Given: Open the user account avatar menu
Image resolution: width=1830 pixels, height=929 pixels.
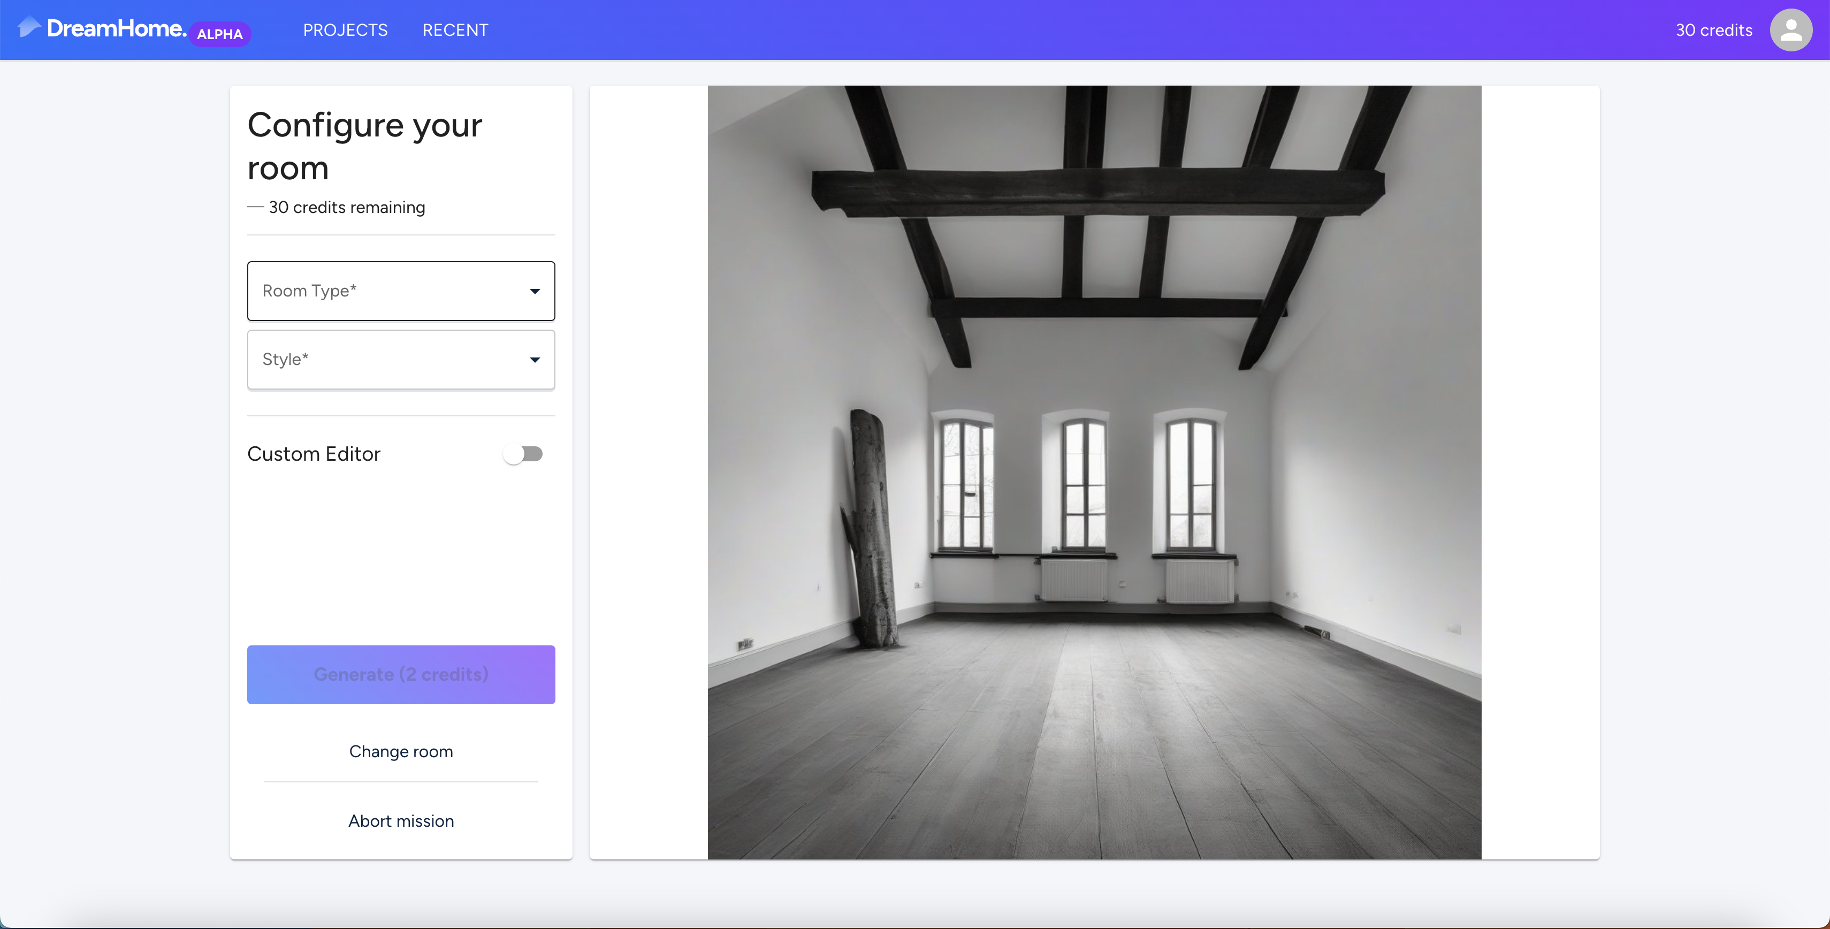Looking at the screenshot, I should click(1790, 30).
